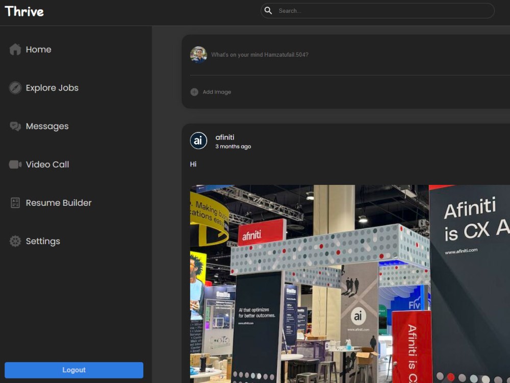
Task: Go to Explore Jobs
Action: [52, 88]
